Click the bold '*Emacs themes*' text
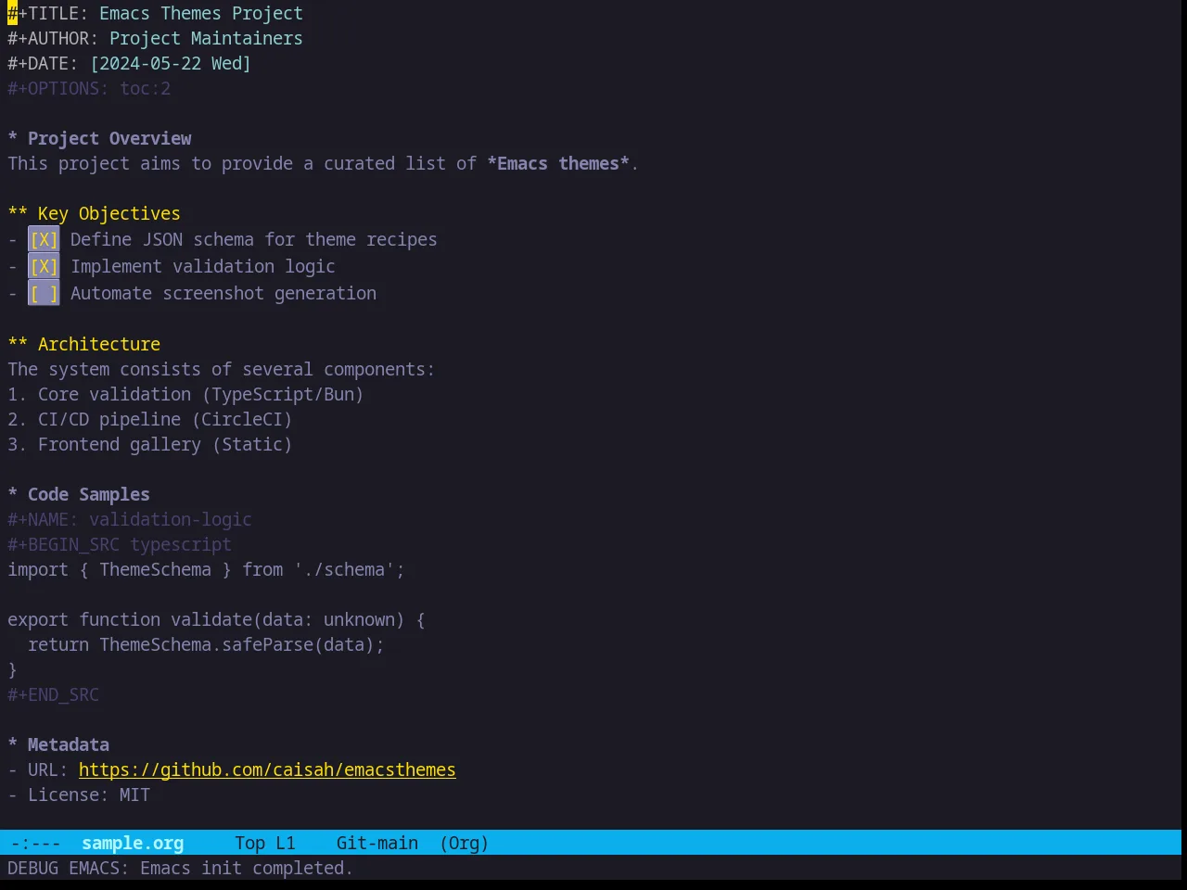The height and width of the screenshot is (890, 1187). click(558, 164)
